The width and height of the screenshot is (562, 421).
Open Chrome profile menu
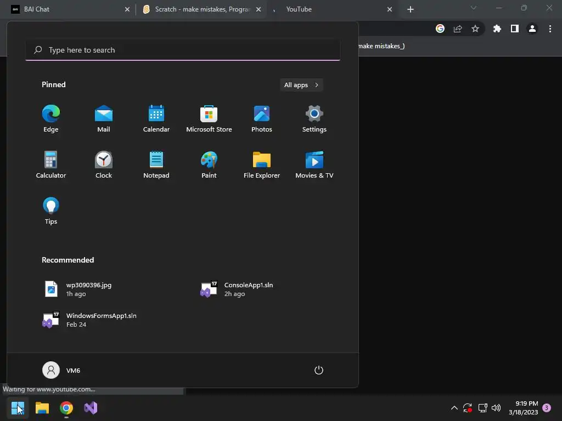(x=532, y=29)
